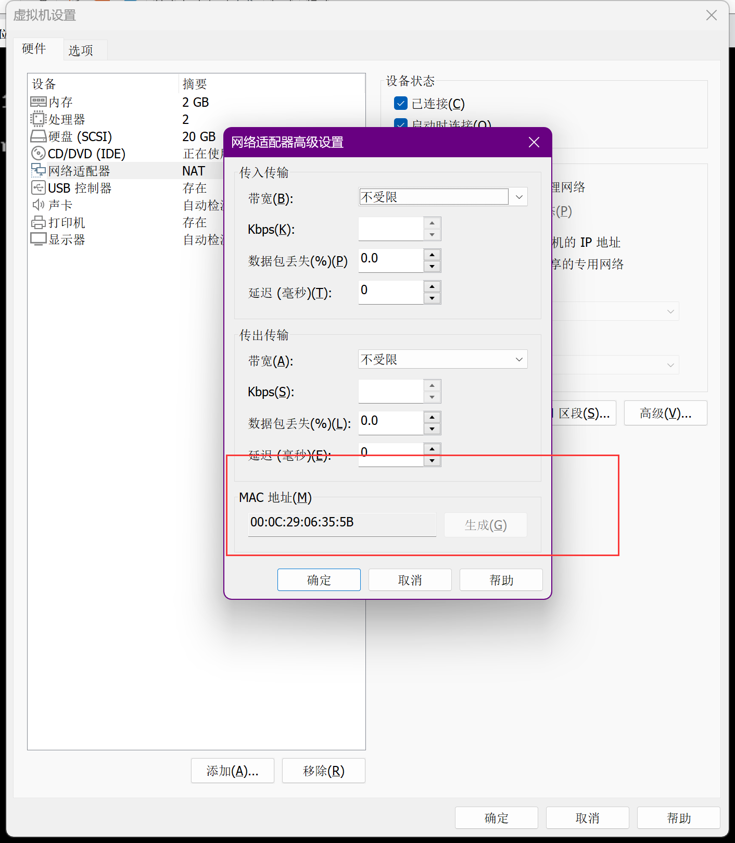Viewport: 735px width, 843px height.
Task: Click the 区段(S)... button
Action: (584, 413)
